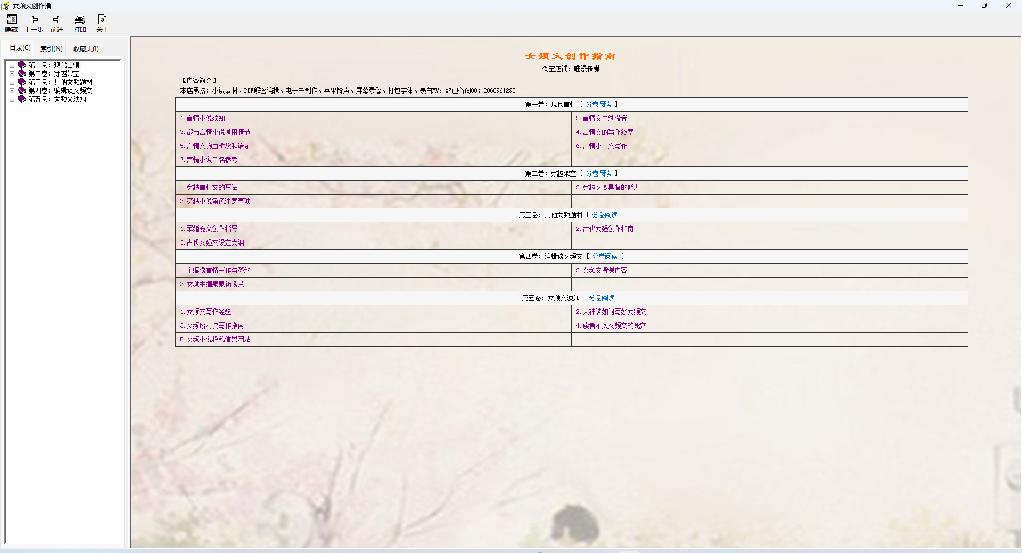This screenshot has height=553, width=1022.
Task: Click the Forward (前进) arrow icon
Action: tap(57, 20)
